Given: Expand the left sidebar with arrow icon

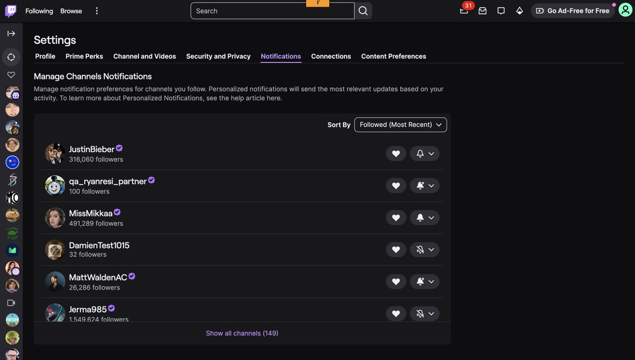Looking at the screenshot, I should click(x=11, y=33).
